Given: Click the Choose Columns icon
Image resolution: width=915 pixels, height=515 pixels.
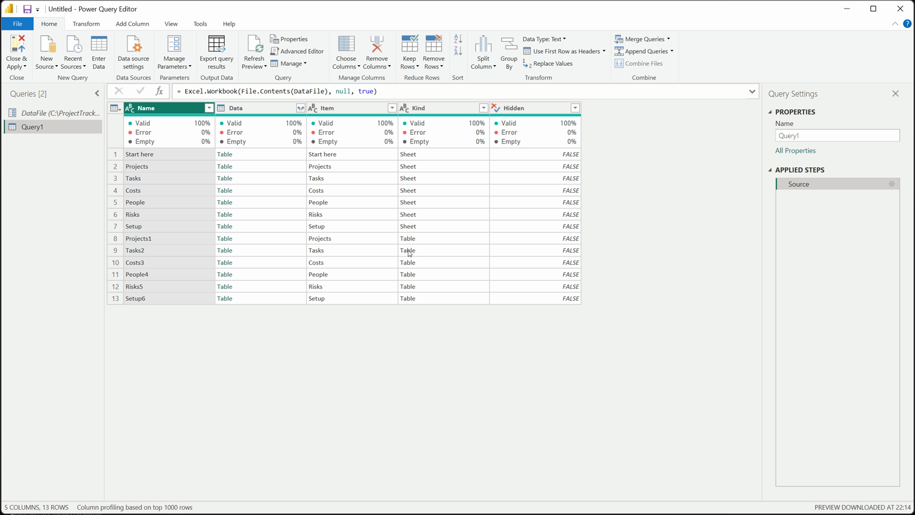Looking at the screenshot, I should (x=346, y=45).
